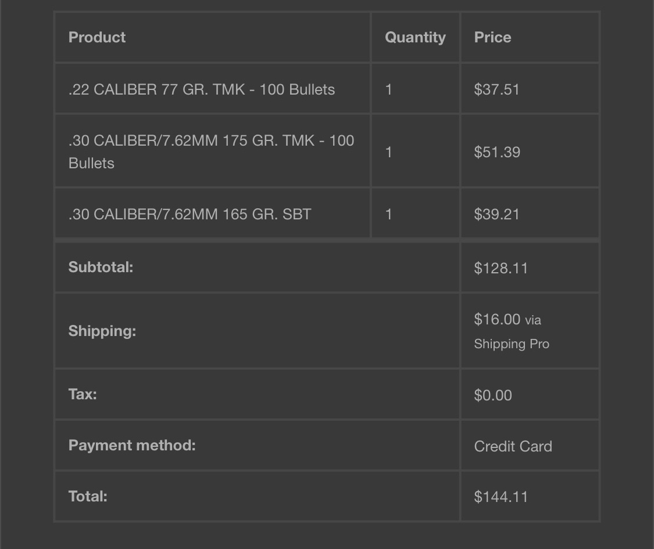Image resolution: width=654 pixels, height=549 pixels.
Task: Select the Credit Card payment value
Action: coord(513,446)
